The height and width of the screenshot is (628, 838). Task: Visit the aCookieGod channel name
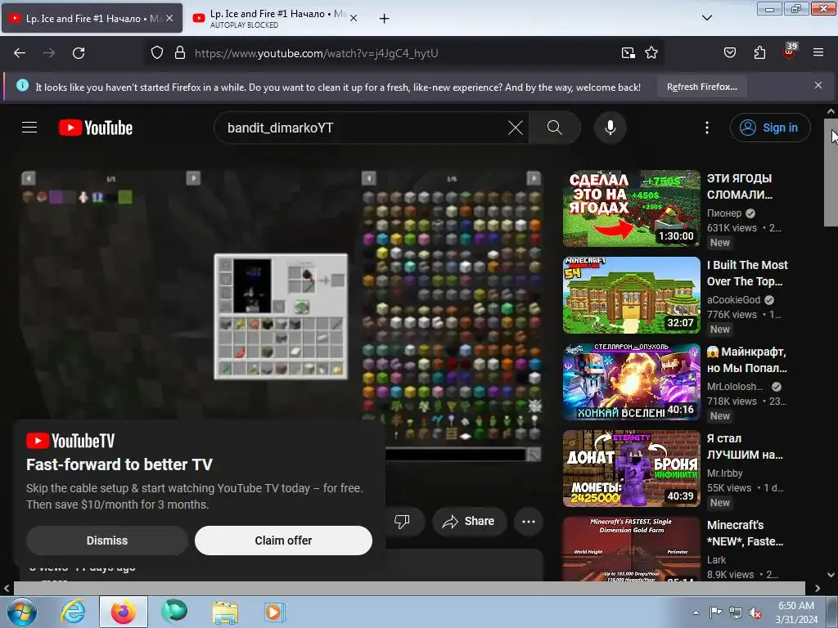[733, 300]
